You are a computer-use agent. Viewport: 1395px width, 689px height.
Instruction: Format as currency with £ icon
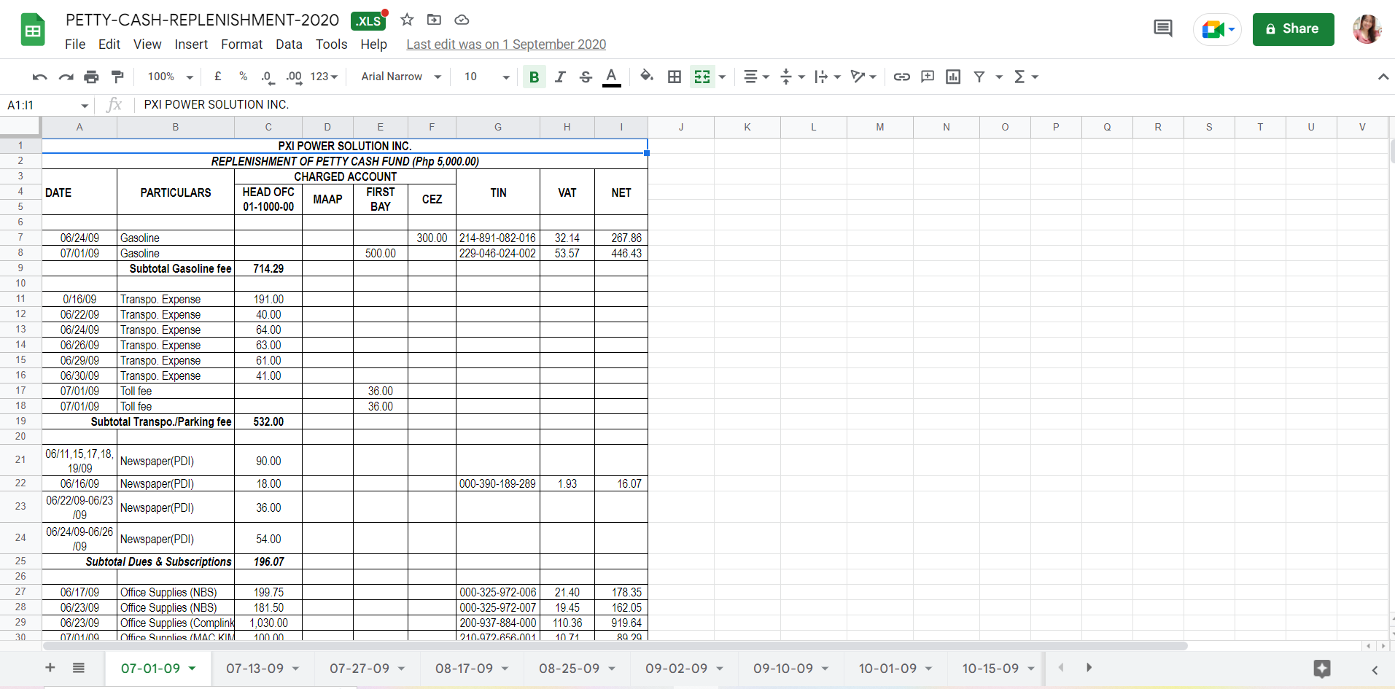tap(217, 77)
